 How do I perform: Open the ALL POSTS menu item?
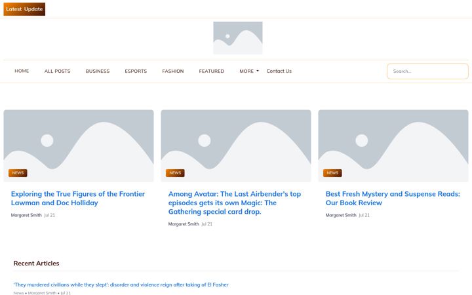point(57,71)
